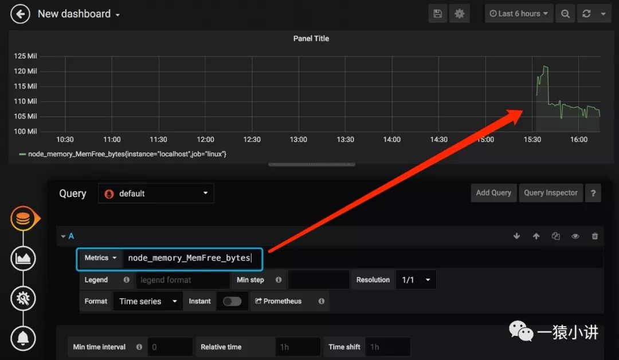Viewport: 619px width, 360px height.
Task: Toggle query A visibility eye icon
Action: [575, 236]
